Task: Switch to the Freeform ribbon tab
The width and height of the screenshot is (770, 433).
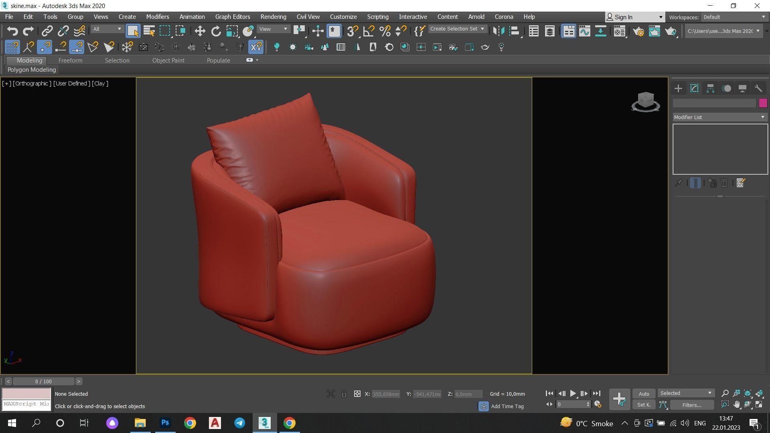Action: coord(70,61)
